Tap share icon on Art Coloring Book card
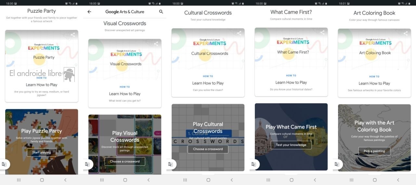This screenshot has height=185, width=416. 406,33
